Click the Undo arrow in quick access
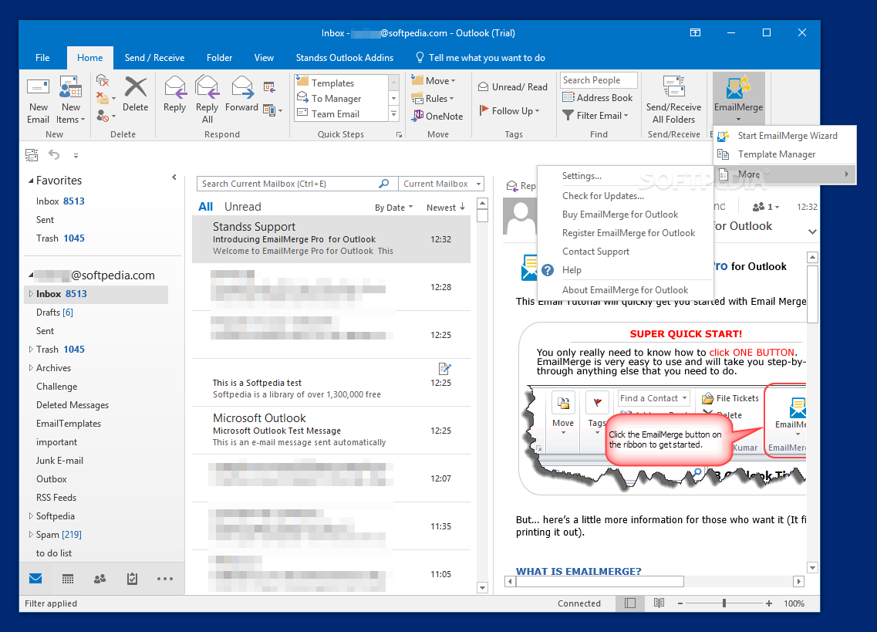Image resolution: width=877 pixels, height=632 pixels. coord(54,154)
